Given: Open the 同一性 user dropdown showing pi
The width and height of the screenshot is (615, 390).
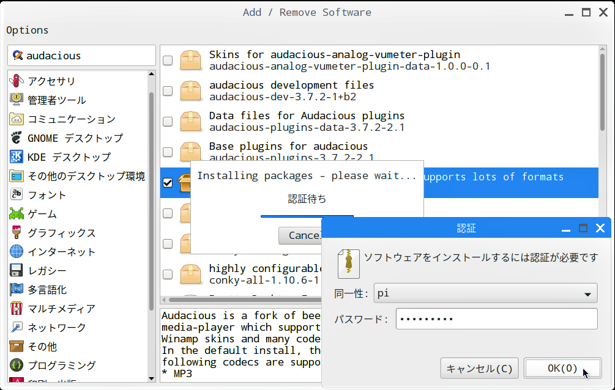Looking at the screenshot, I should point(485,293).
